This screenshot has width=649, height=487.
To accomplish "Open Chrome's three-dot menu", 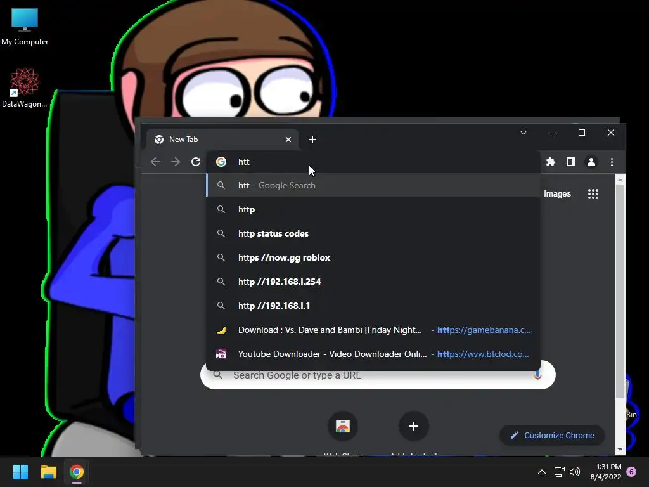I will tap(612, 162).
